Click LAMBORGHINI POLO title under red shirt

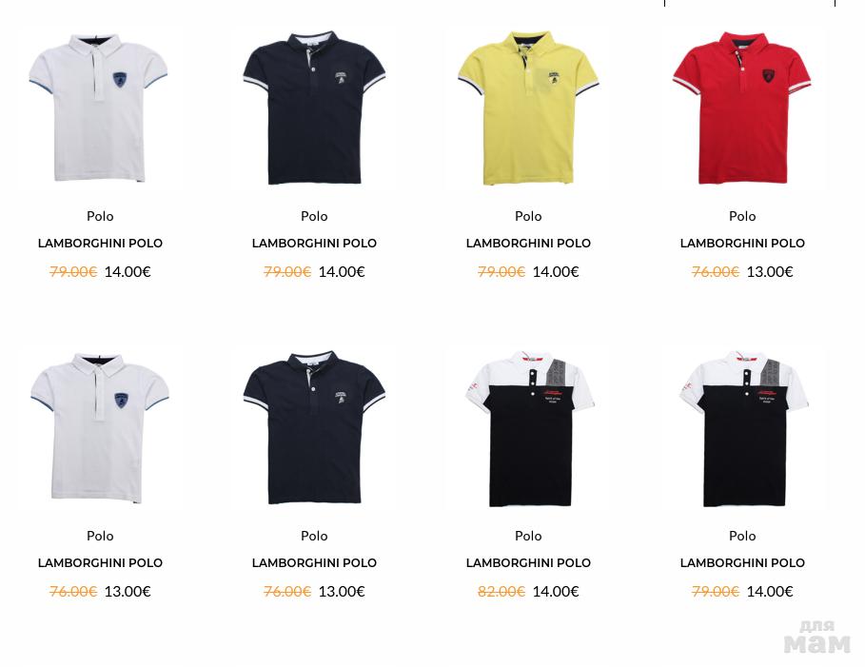(742, 243)
